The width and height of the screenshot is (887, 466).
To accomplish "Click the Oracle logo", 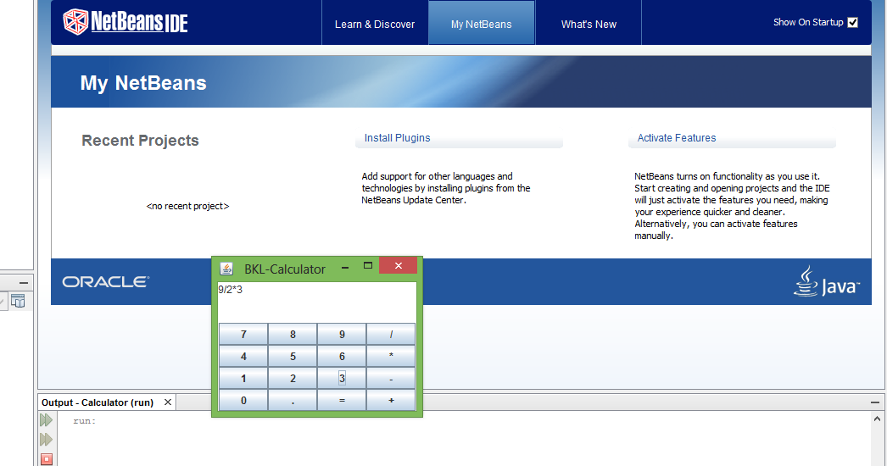I will tap(106, 281).
